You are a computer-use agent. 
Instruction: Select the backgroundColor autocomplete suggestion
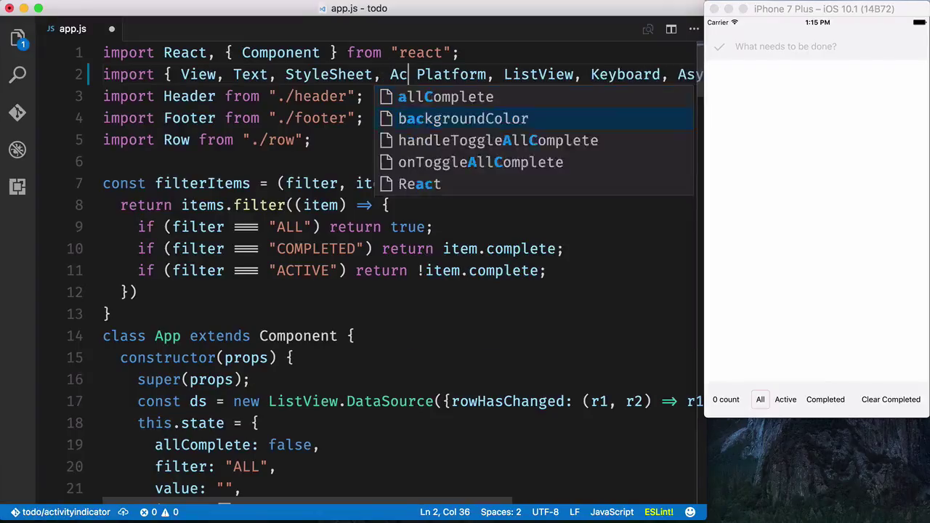click(534, 118)
